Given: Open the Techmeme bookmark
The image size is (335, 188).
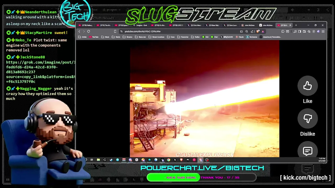Looking at the screenshot, I should click(252, 37).
